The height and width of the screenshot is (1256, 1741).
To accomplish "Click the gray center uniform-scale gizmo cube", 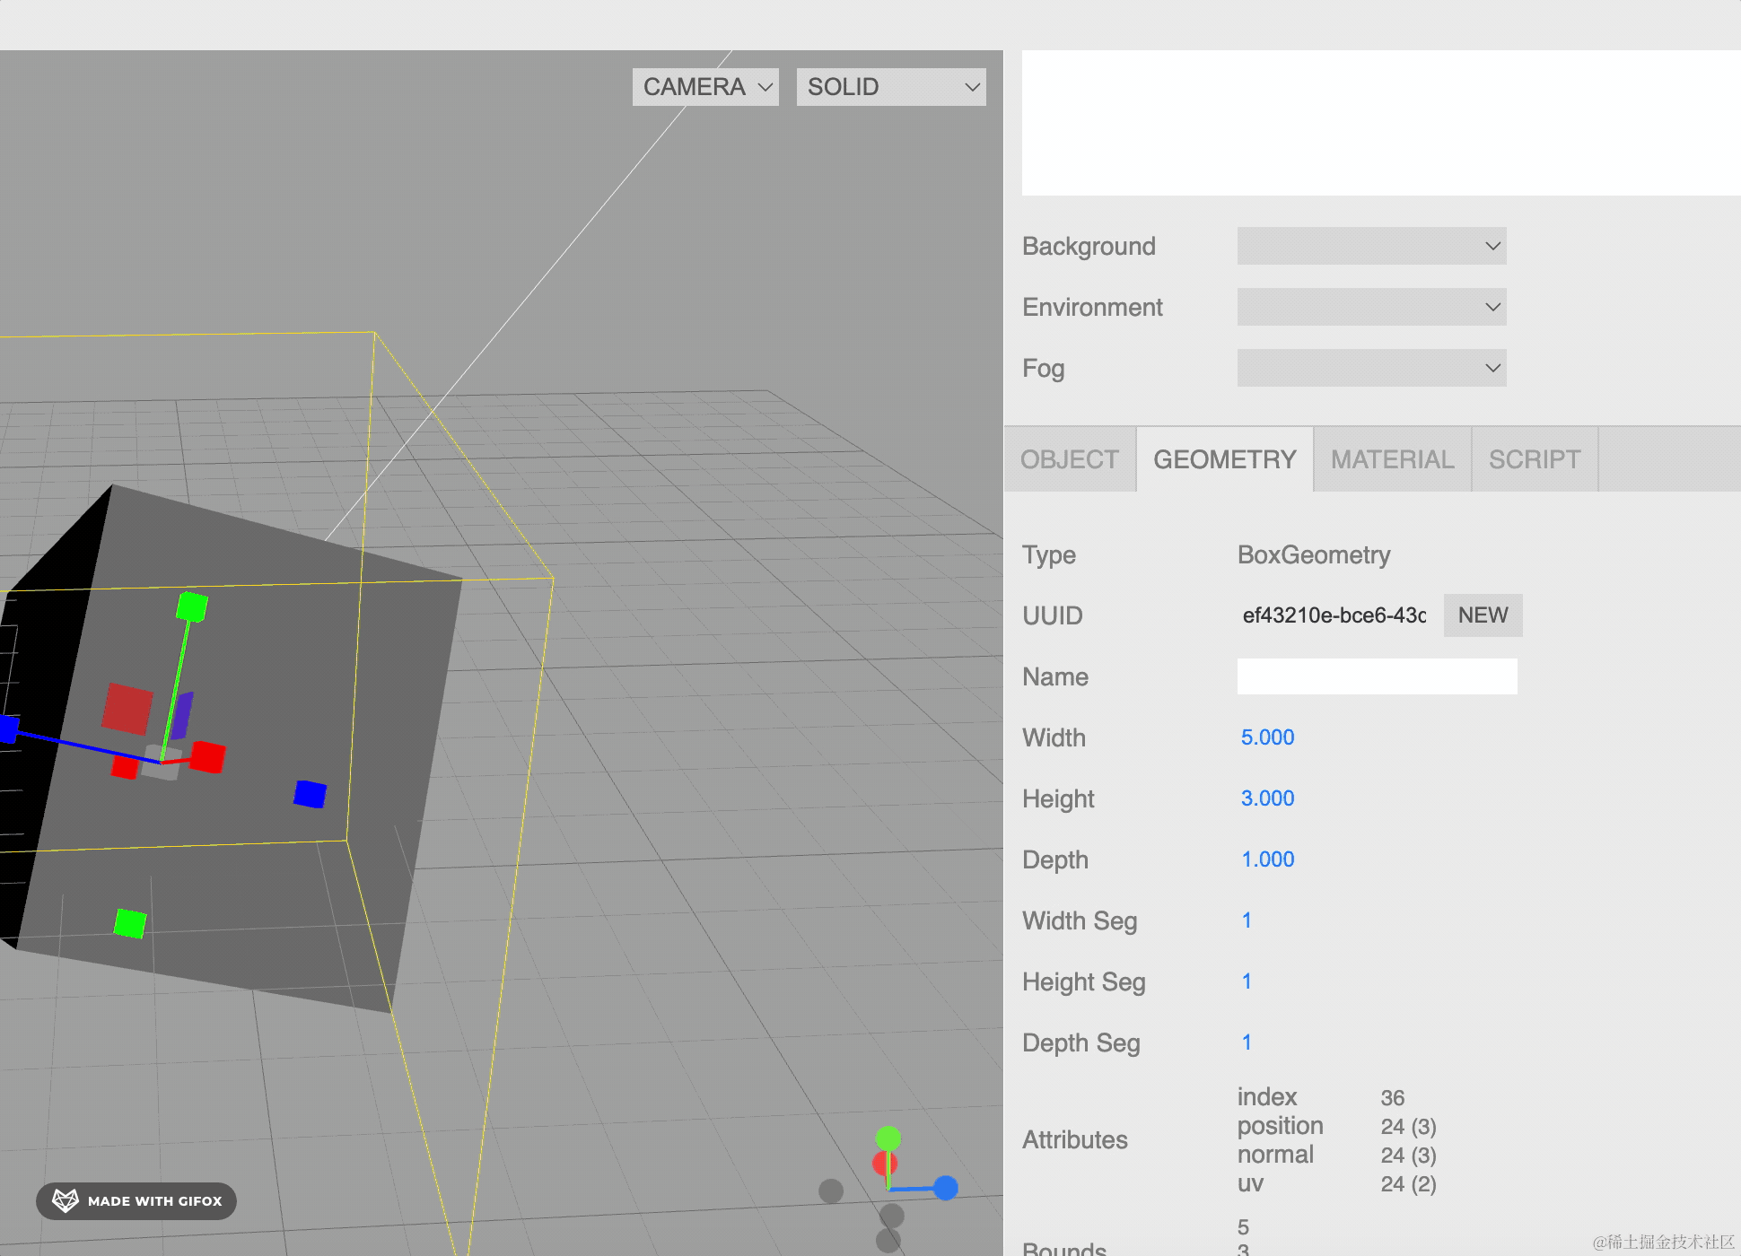I will [162, 763].
